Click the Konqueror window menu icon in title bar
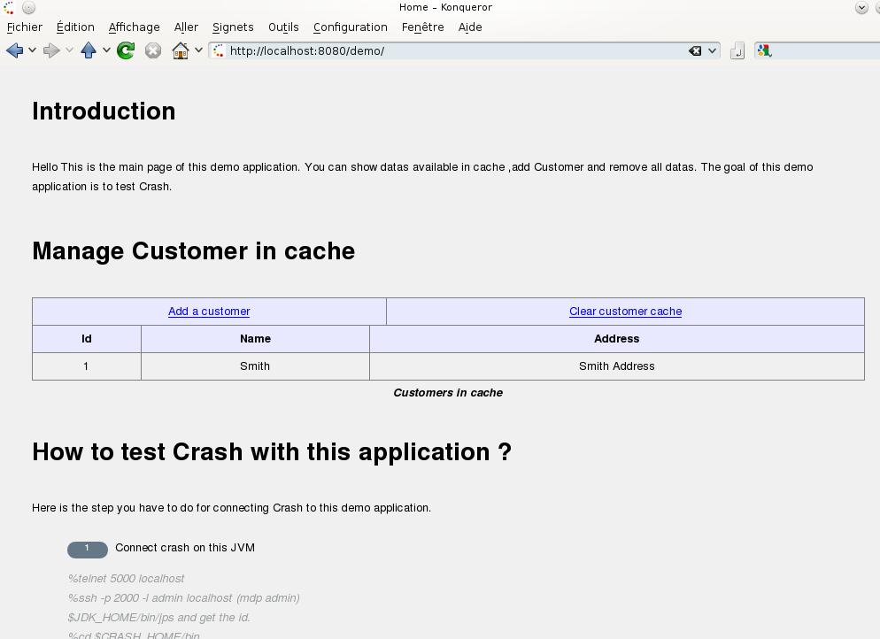 pyautogui.click(x=9, y=7)
